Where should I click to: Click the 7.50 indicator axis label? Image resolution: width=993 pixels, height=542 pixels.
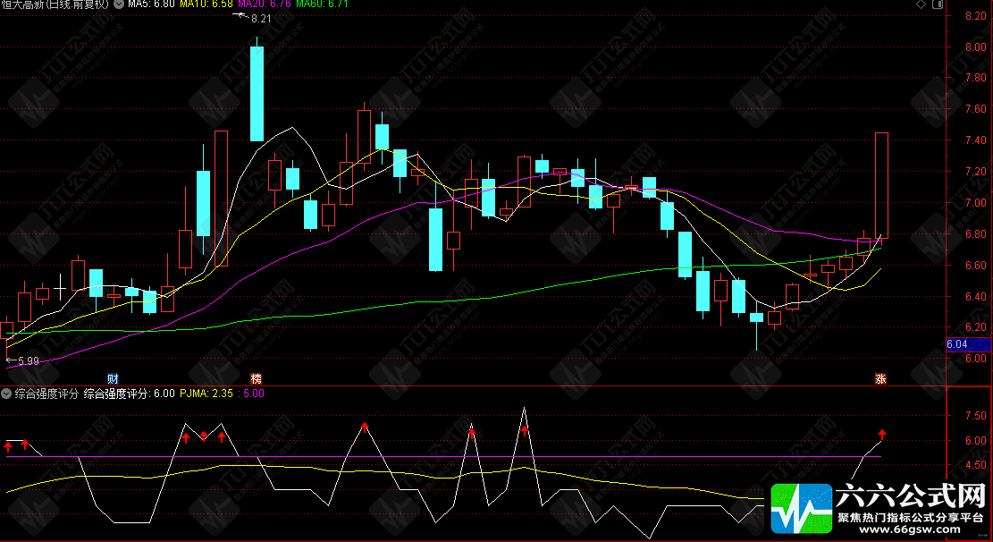975,416
